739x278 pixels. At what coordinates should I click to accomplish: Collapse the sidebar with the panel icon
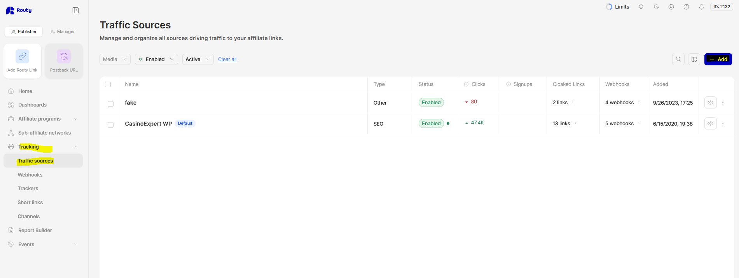coord(75,10)
